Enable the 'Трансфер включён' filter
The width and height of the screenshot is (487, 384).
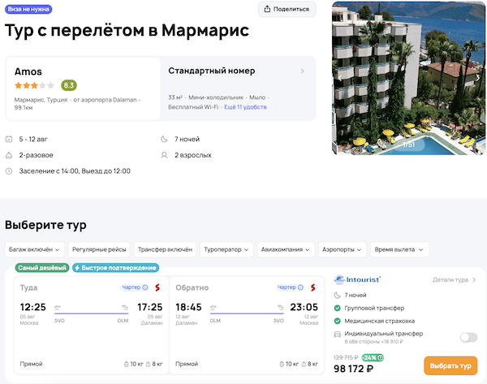(164, 249)
